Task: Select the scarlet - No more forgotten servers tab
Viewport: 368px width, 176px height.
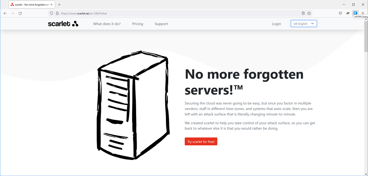Action: tap(32, 4)
